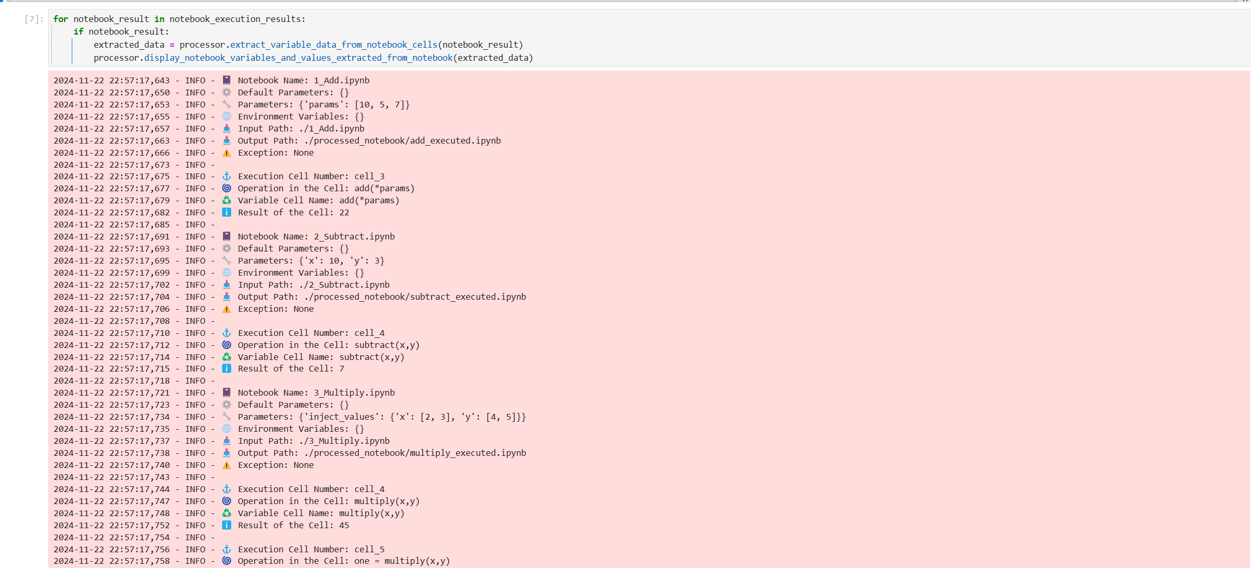Viewport: 1255px width, 568px height.
Task: Click the book icon beside Notebook Name: 1_Add.ipynb
Action: coord(226,80)
